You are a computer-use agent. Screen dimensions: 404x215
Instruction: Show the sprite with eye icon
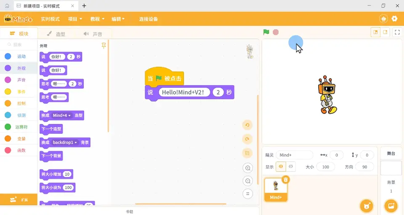point(281,167)
